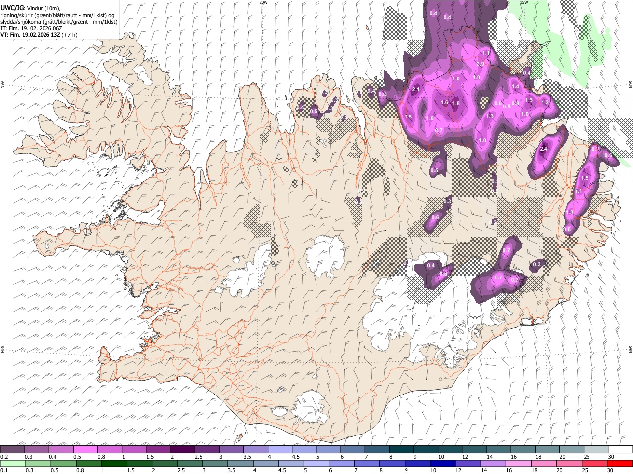Select the dark green 1 swatch in the bottom legend row
Screen dimensions: 633x474
click(x=114, y=463)
